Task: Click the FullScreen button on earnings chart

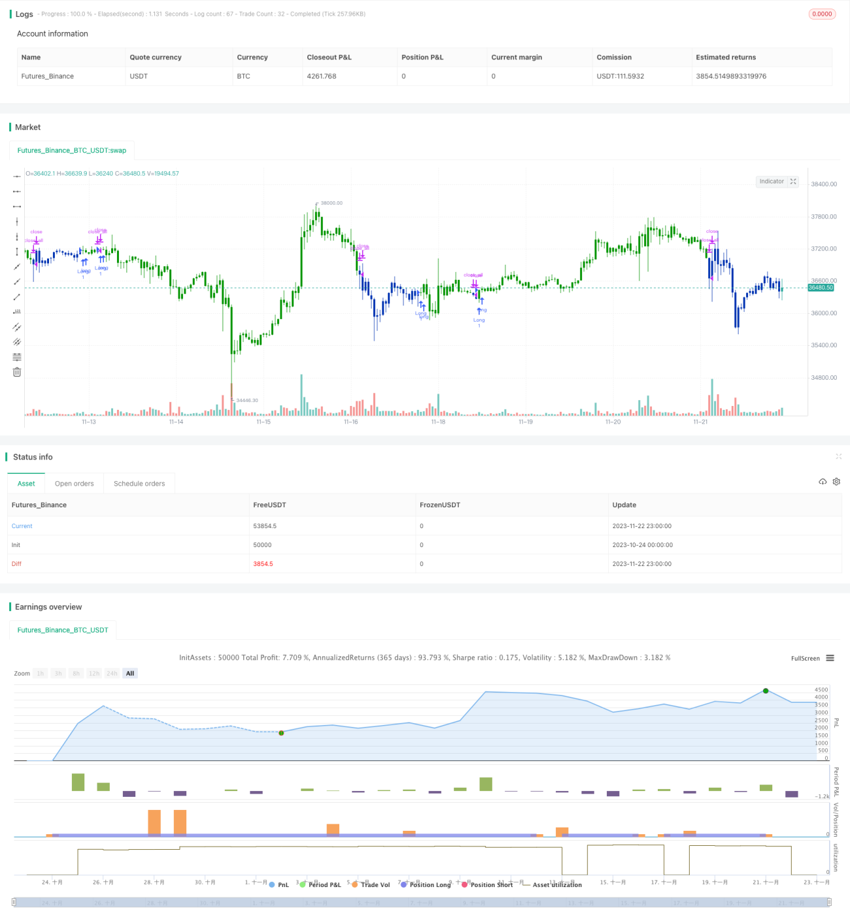Action: tap(805, 658)
